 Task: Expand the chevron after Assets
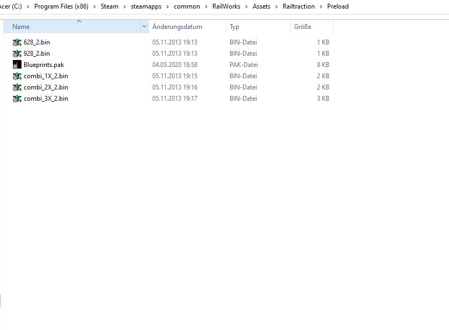[x=276, y=6]
